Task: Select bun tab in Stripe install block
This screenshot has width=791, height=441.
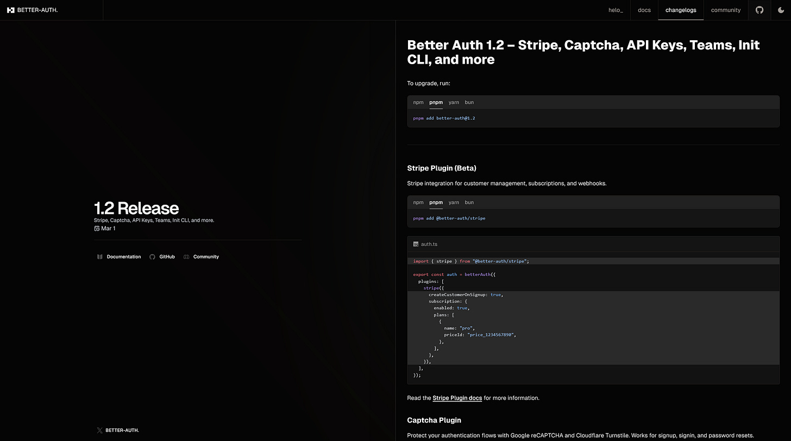Action: point(469,202)
